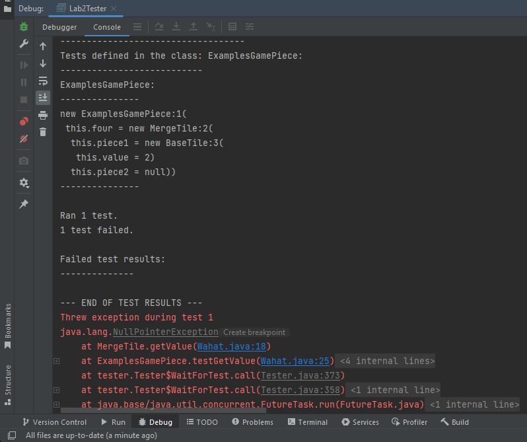Pin the debug tab with pin icon
527x442 pixels.
[24, 204]
